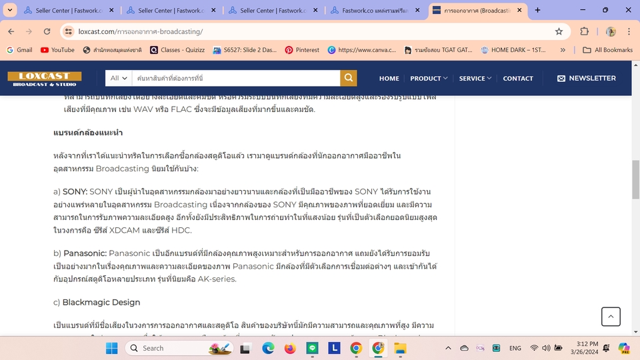Open the Chrome profile avatar
This screenshot has width=640, height=360.
611,31
